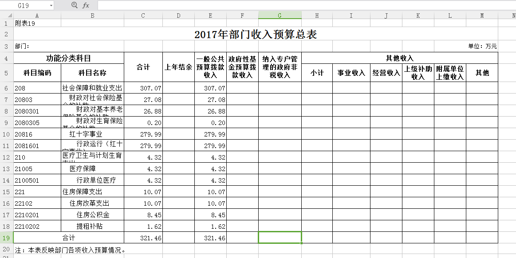Click the 合计 label in row 19
Viewport: 516px width, 258px height.
(69, 238)
